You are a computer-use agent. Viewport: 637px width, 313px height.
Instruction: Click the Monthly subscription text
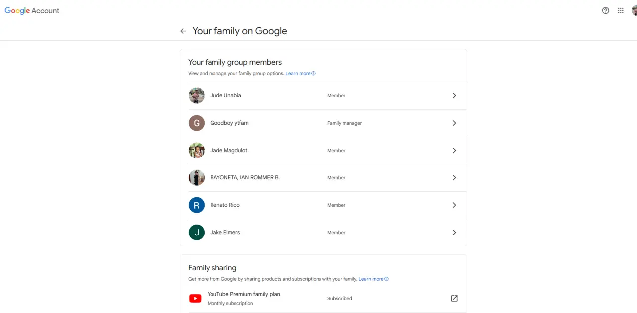pyautogui.click(x=230, y=304)
